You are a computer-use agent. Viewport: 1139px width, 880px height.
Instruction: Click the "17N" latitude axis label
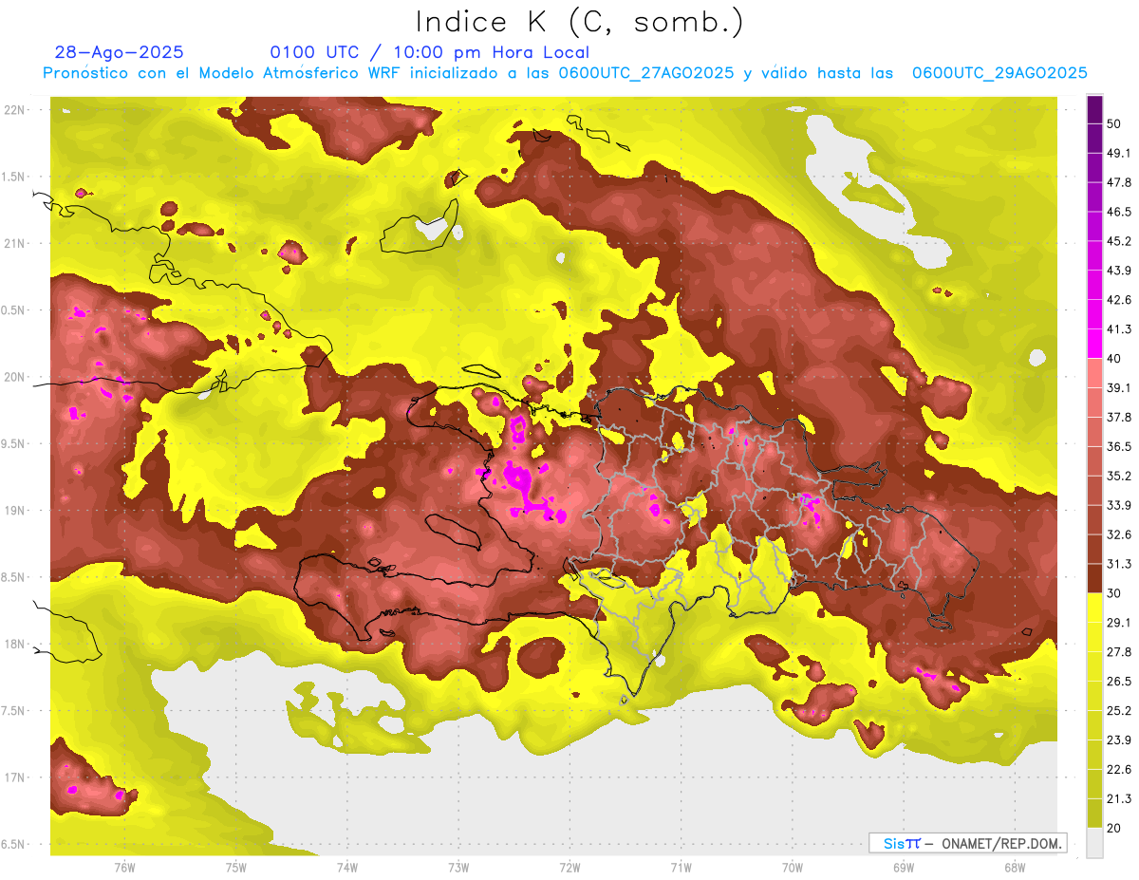[x=15, y=777]
